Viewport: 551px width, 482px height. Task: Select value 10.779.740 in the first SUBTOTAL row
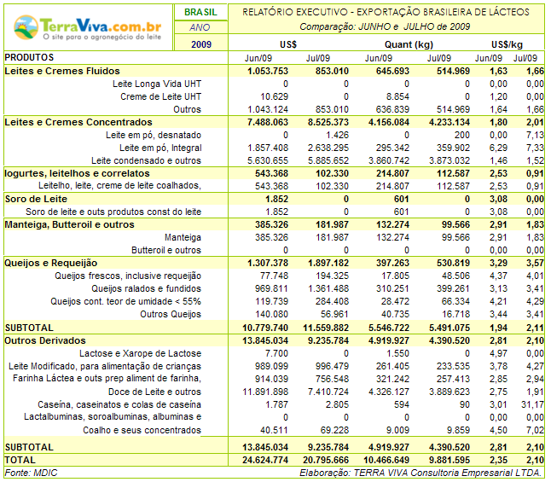pyautogui.click(x=265, y=328)
